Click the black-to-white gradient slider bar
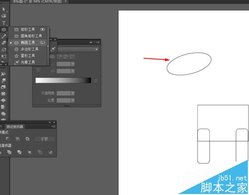The width and height of the screenshot is (249, 195). pos(63,80)
